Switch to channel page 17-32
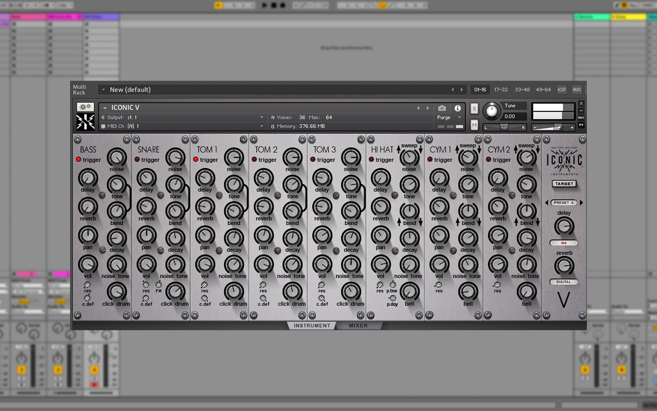The width and height of the screenshot is (657, 411). pos(501,89)
